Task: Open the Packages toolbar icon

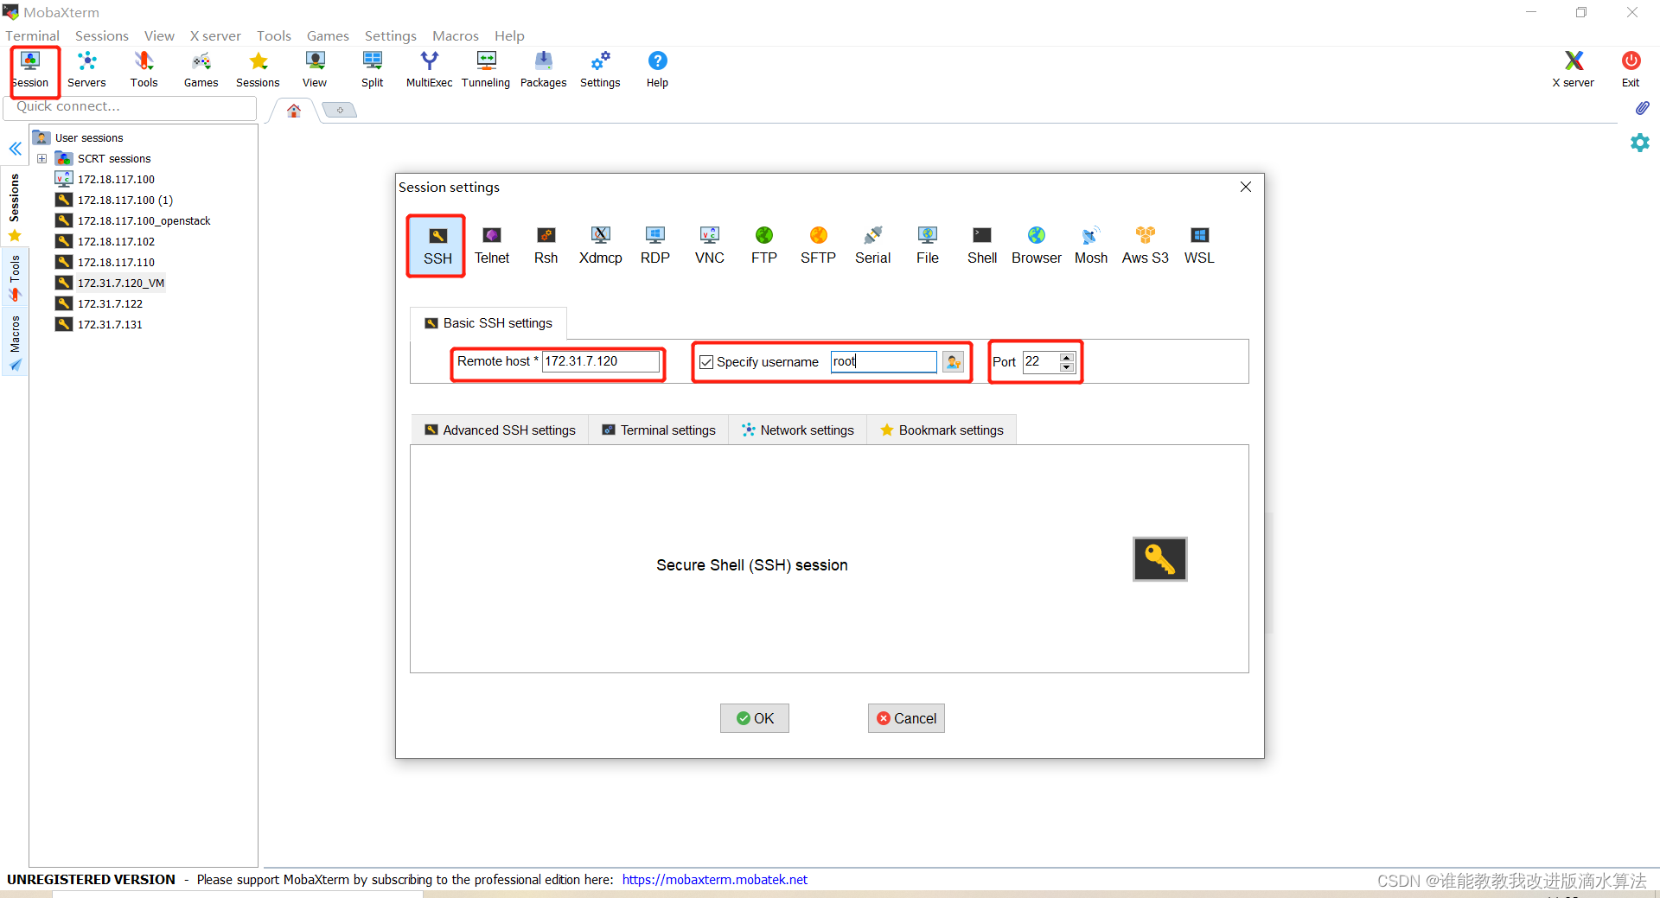Action: [x=543, y=70]
